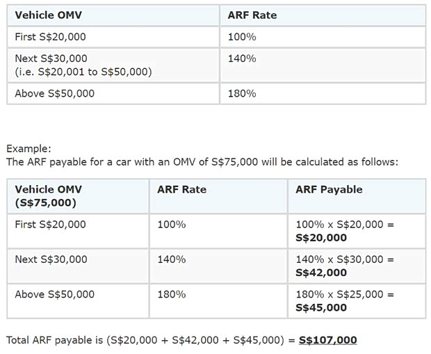Click First S$20,000 row in example table
Viewport: 431px width, 354px height.
click(x=51, y=224)
